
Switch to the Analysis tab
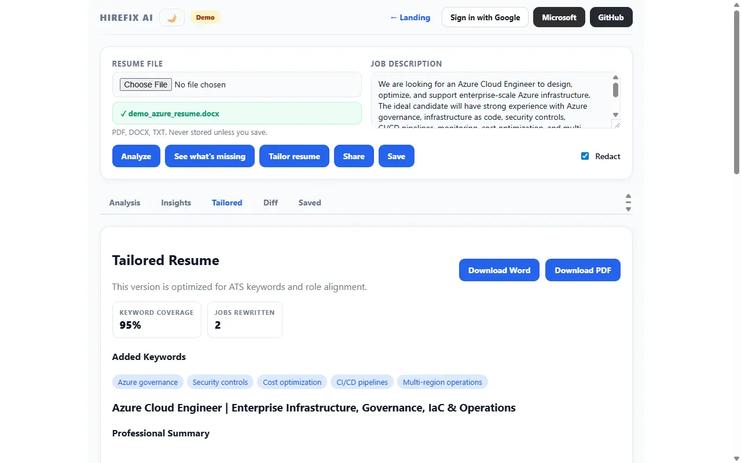coord(124,203)
